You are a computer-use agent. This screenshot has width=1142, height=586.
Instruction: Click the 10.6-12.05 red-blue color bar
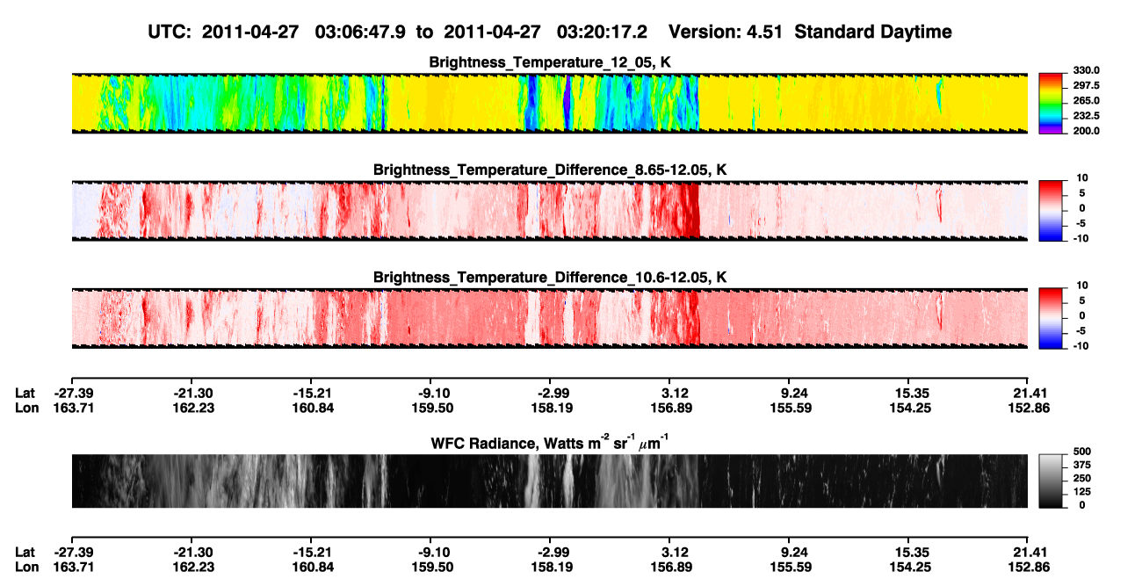(x=1051, y=318)
